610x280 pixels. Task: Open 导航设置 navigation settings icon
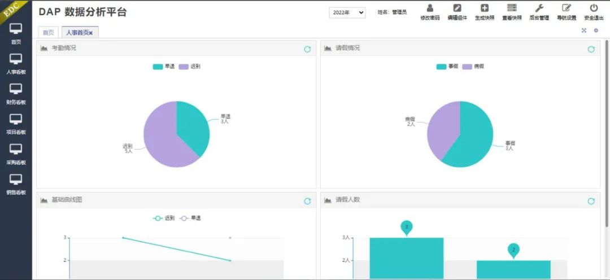tap(567, 8)
